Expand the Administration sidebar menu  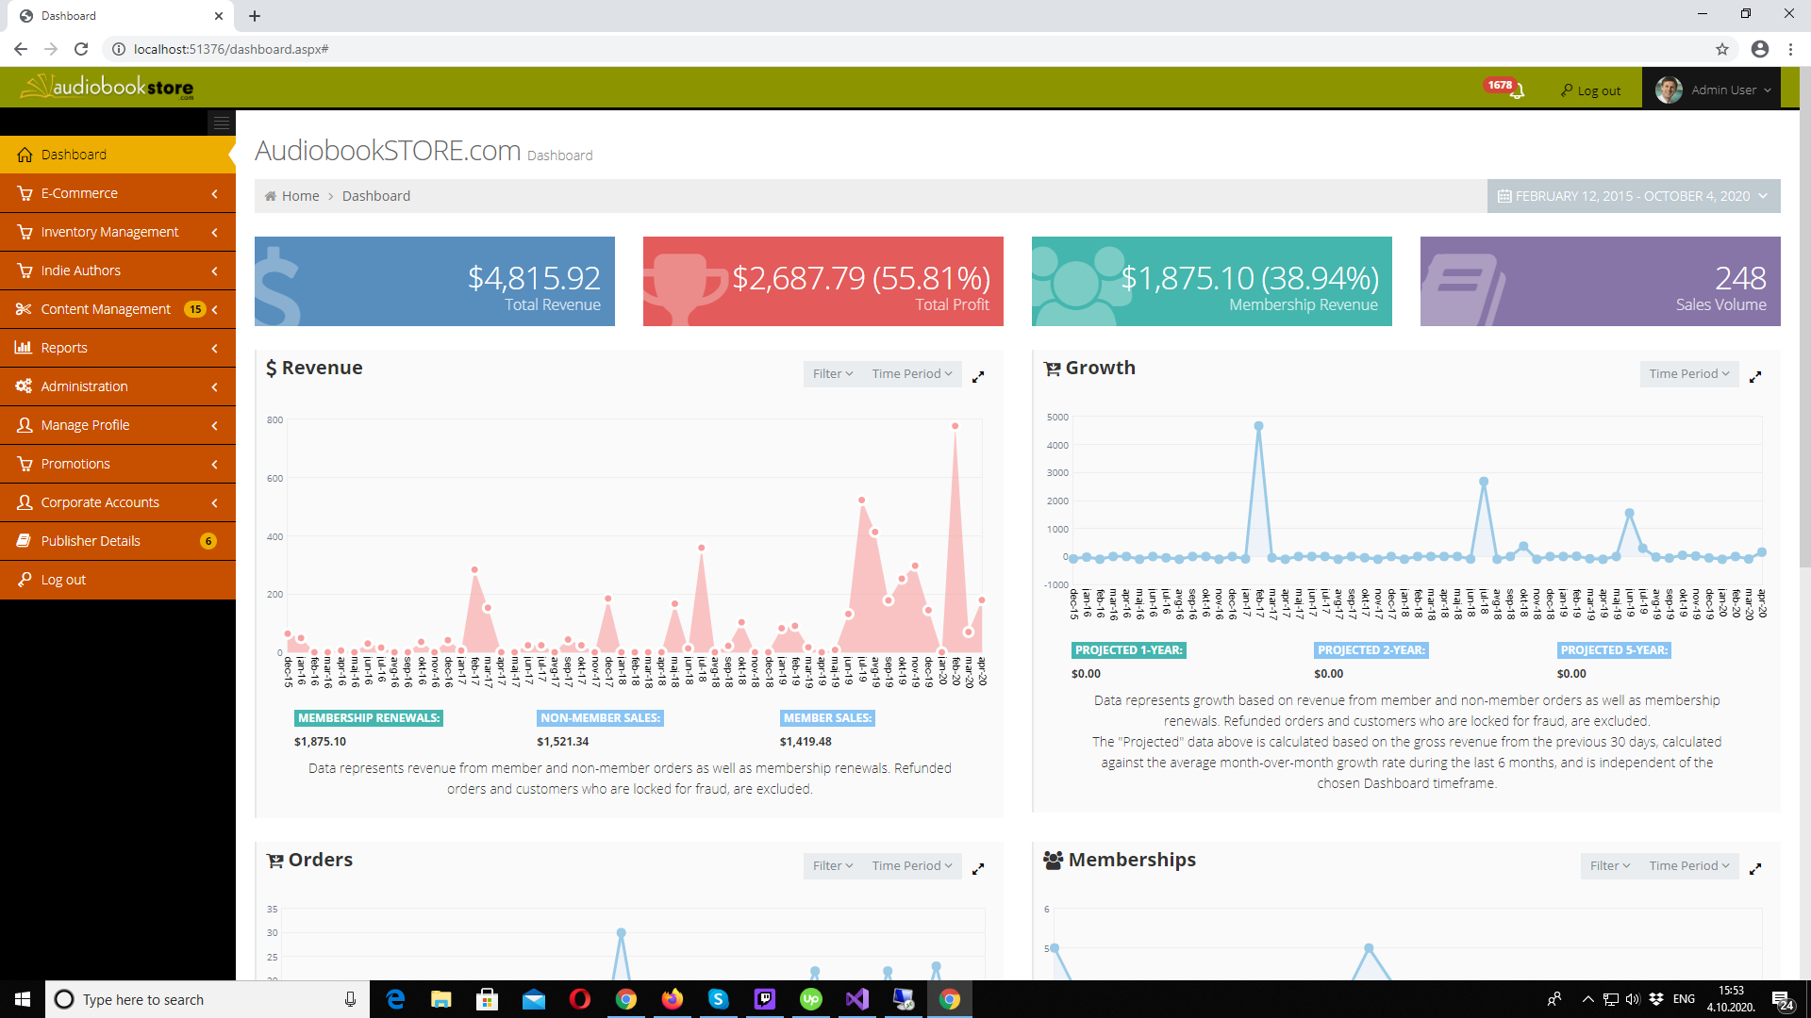pos(117,386)
